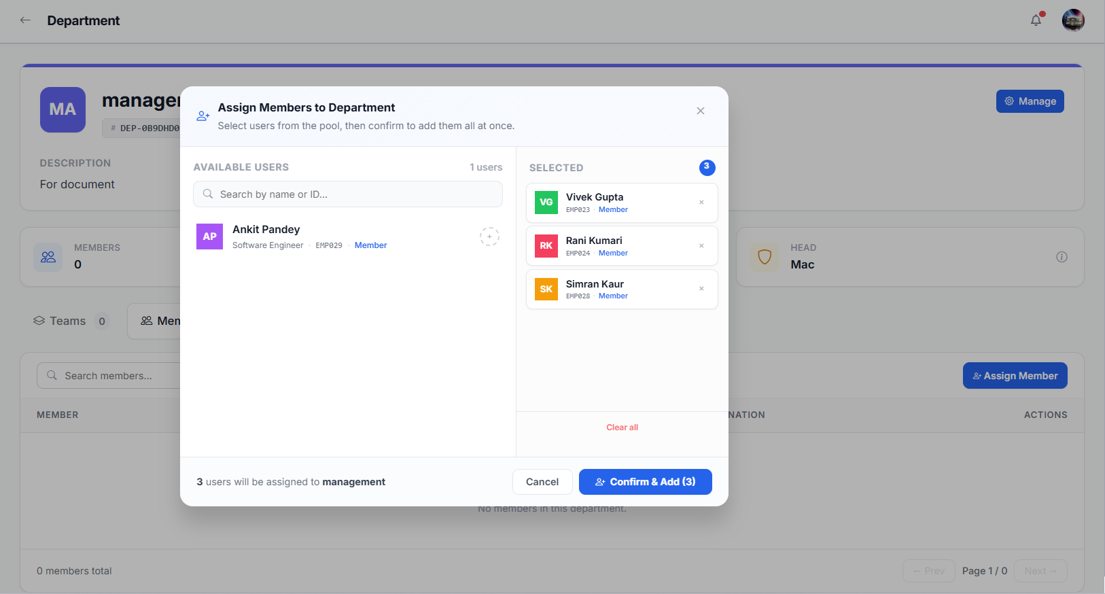Image resolution: width=1105 pixels, height=594 pixels.
Task: Click the Prev pagination button
Action: click(x=929, y=571)
